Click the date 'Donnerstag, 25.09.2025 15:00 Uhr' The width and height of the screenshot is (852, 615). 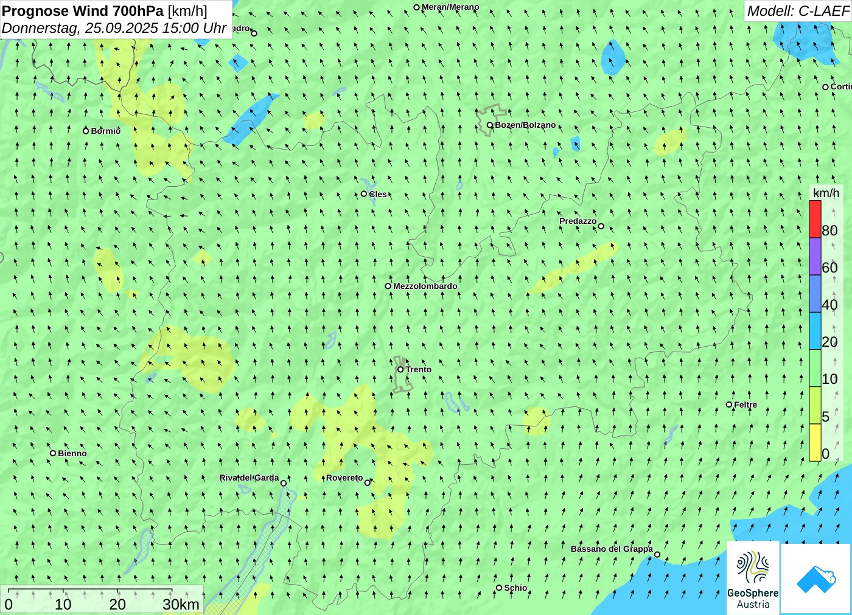[114, 28]
